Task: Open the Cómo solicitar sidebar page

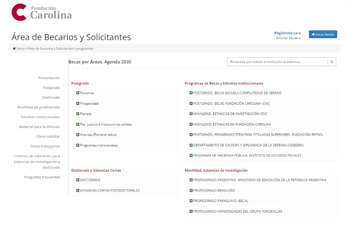Action: click(x=49, y=136)
